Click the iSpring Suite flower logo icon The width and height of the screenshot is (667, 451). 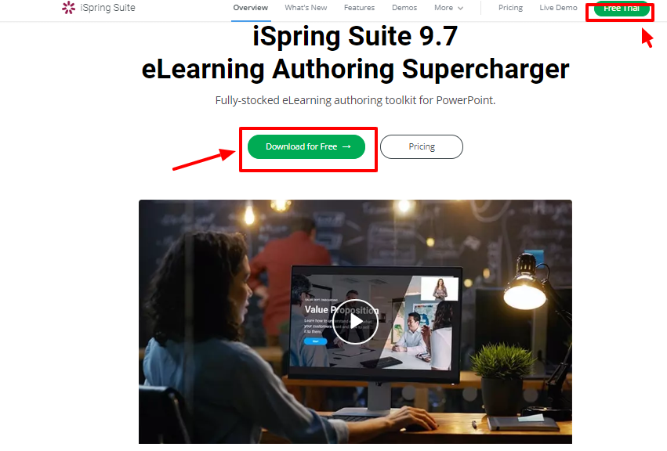68,7
